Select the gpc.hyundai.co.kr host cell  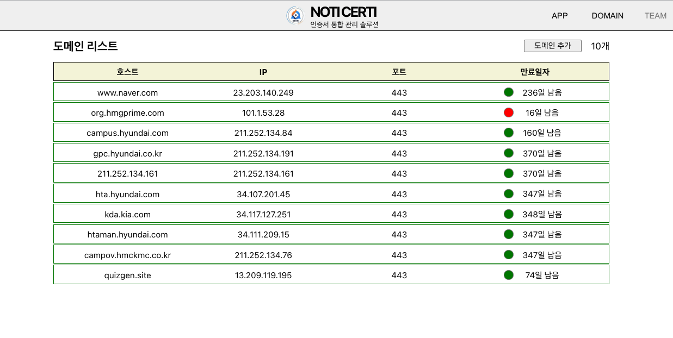tap(127, 154)
